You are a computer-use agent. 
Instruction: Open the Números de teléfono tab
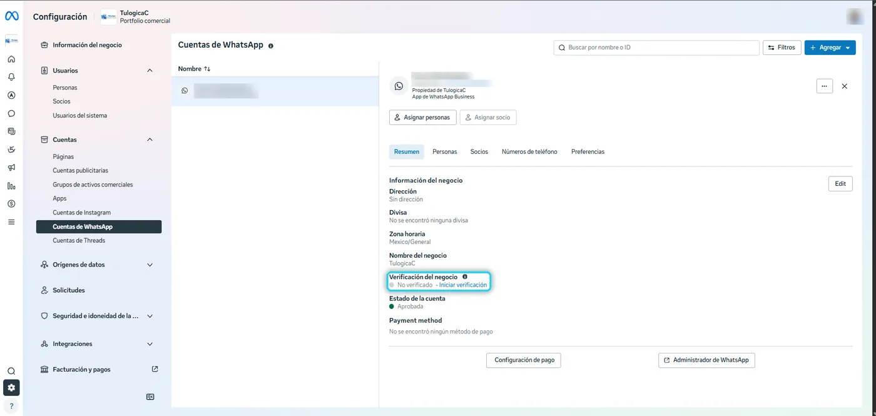click(x=529, y=151)
